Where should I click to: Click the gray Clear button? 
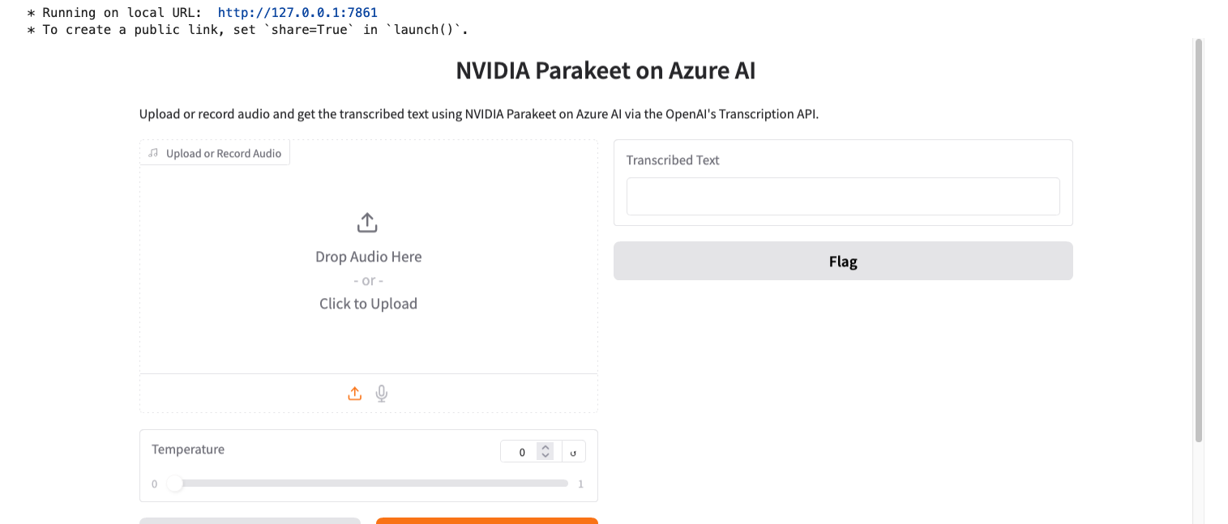249,522
